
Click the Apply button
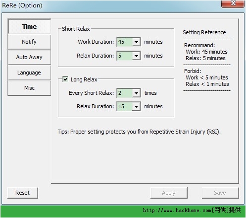click(x=169, y=193)
